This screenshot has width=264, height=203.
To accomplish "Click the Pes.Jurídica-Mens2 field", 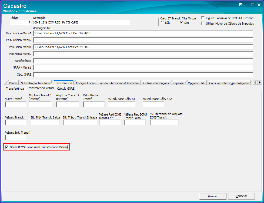I will [143, 40].
